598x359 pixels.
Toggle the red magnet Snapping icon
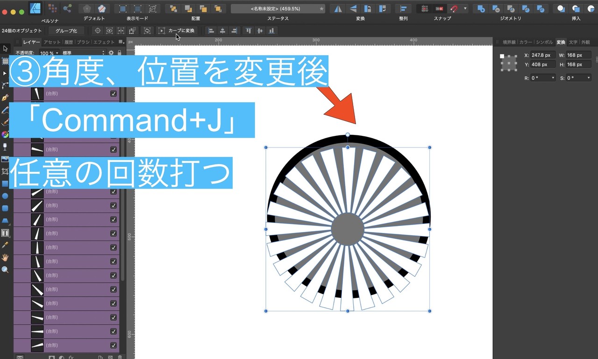pyautogui.click(x=454, y=8)
